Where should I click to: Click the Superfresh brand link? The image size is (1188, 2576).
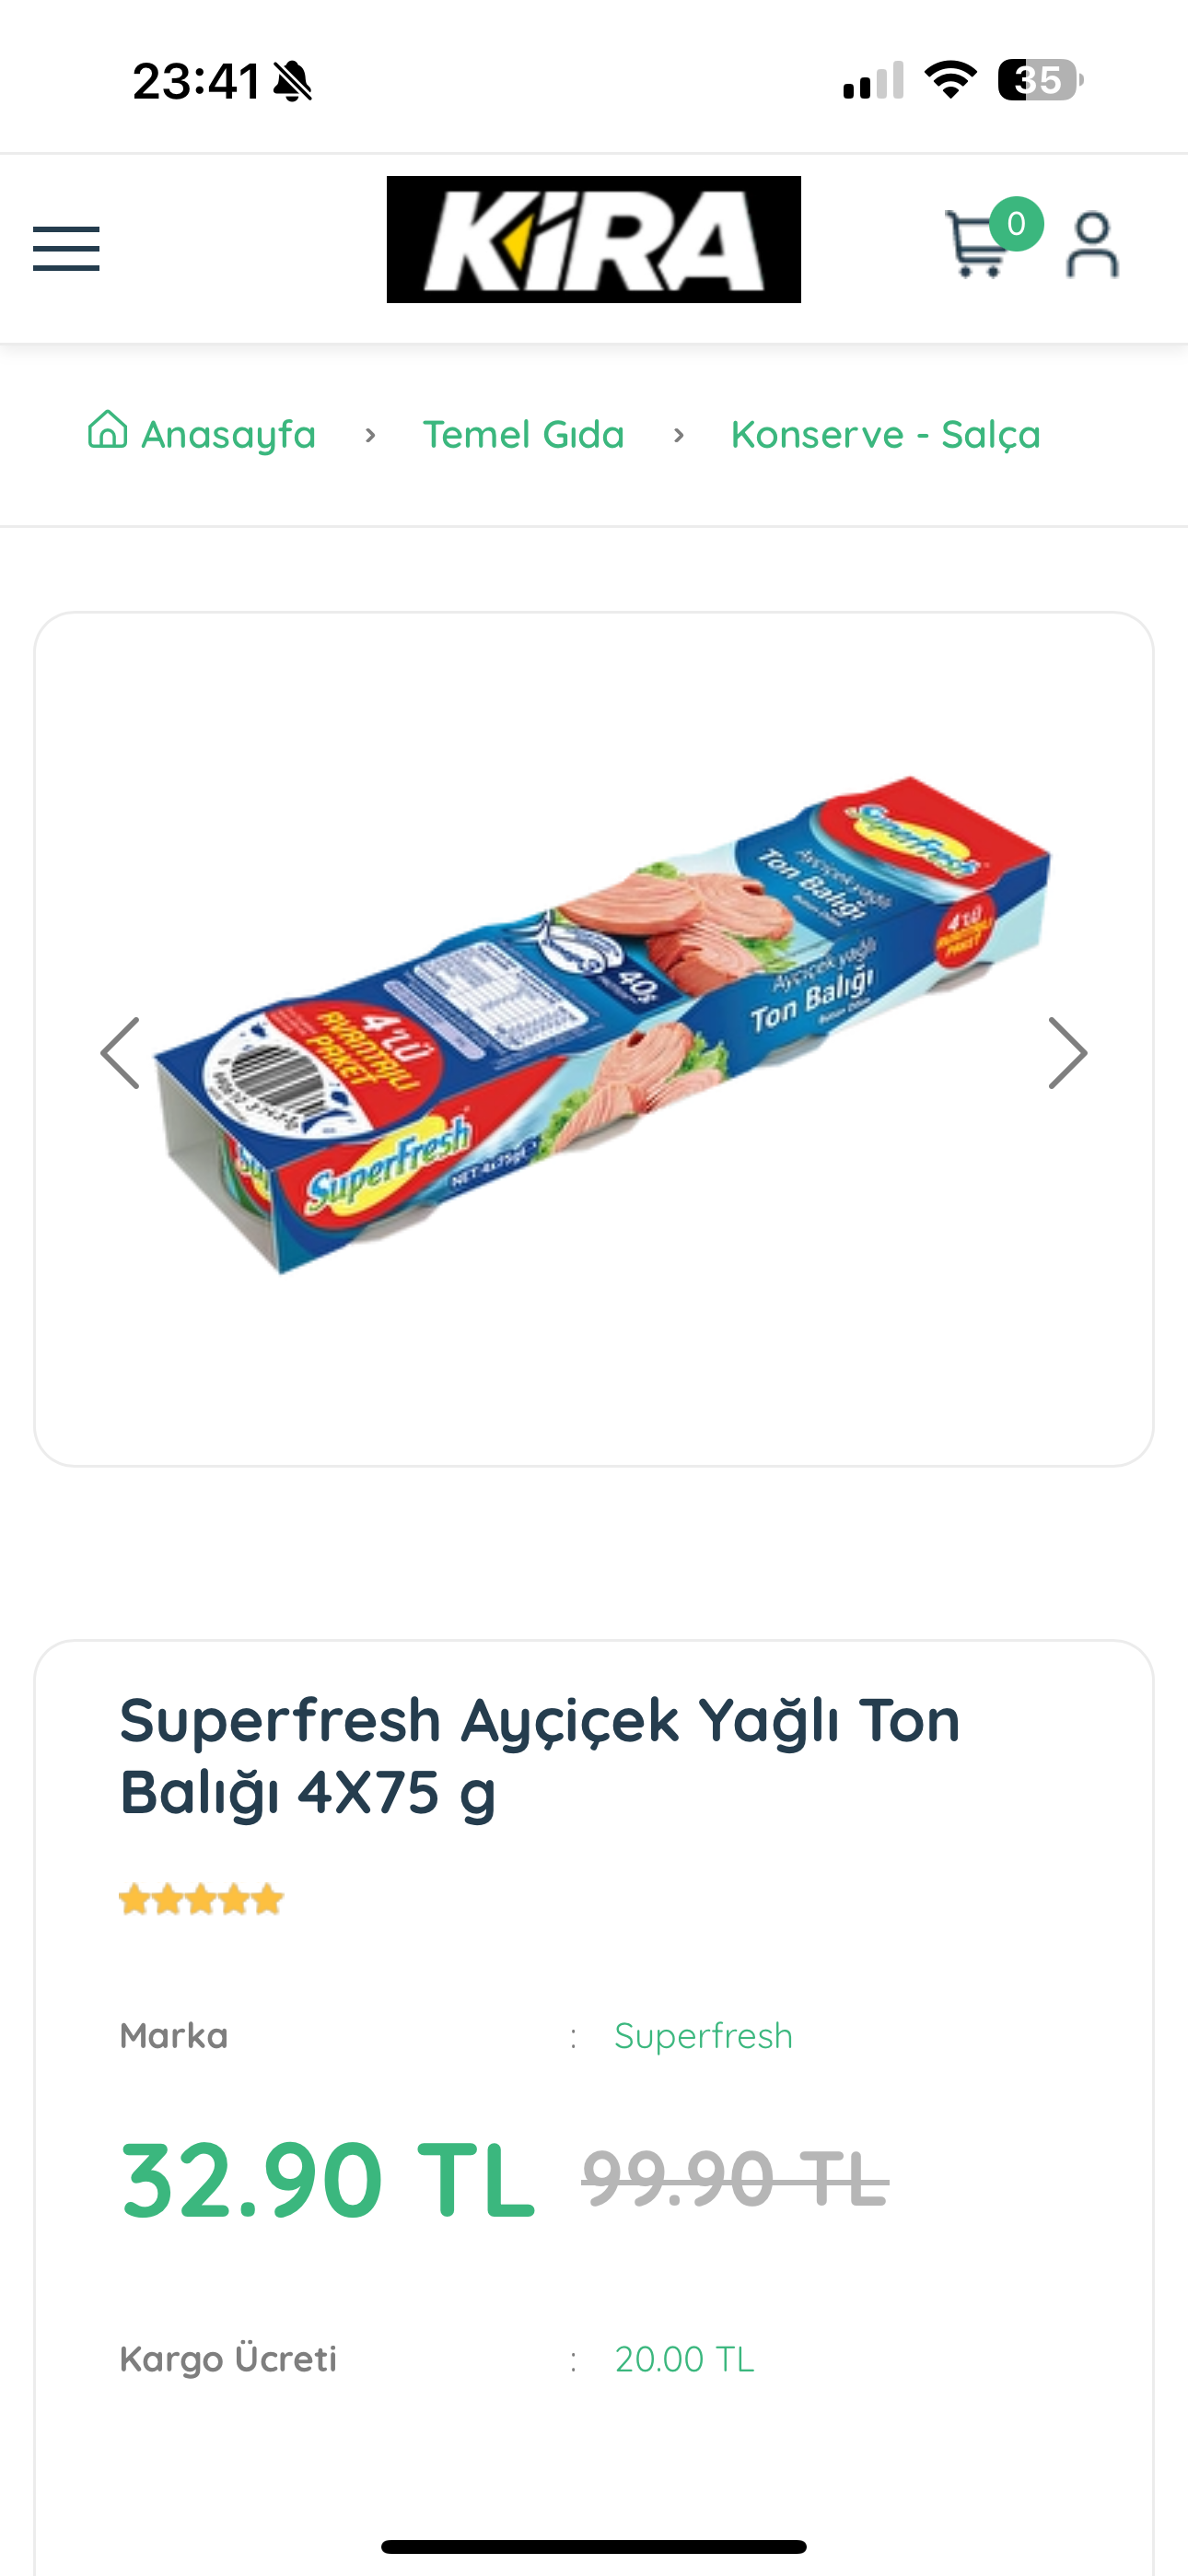(703, 2035)
